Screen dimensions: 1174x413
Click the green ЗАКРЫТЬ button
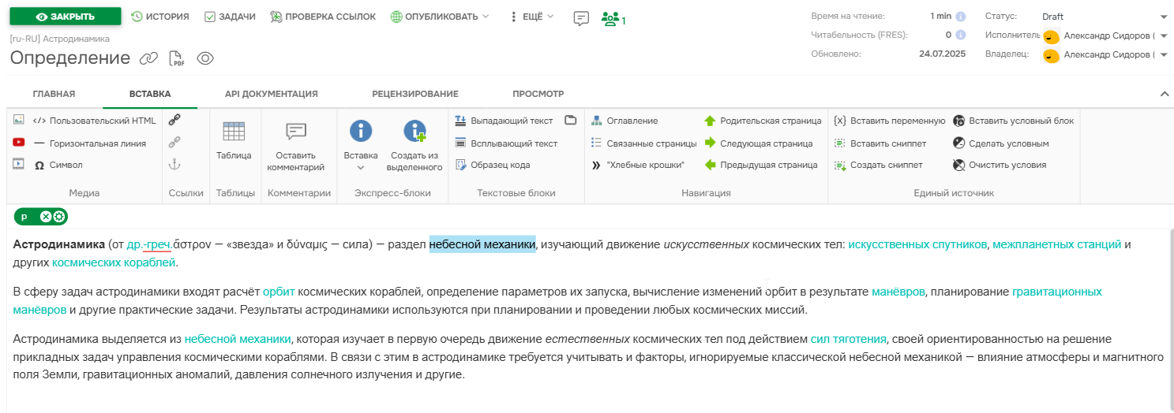click(66, 17)
